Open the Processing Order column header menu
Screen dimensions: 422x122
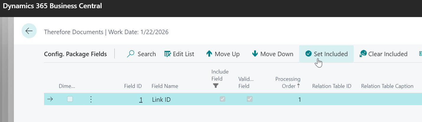[287, 83]
